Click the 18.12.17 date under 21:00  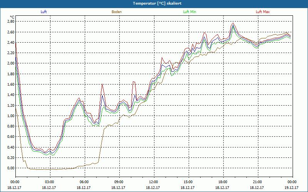point(257,187)
